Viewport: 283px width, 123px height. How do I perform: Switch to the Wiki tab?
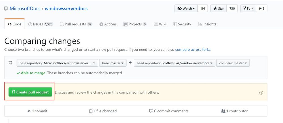160,24
